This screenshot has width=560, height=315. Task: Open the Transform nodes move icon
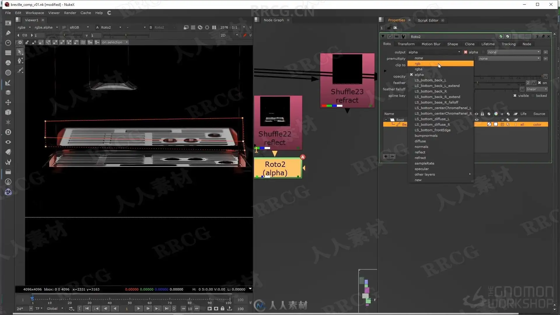pyautogui.click(x=8, y=102)
